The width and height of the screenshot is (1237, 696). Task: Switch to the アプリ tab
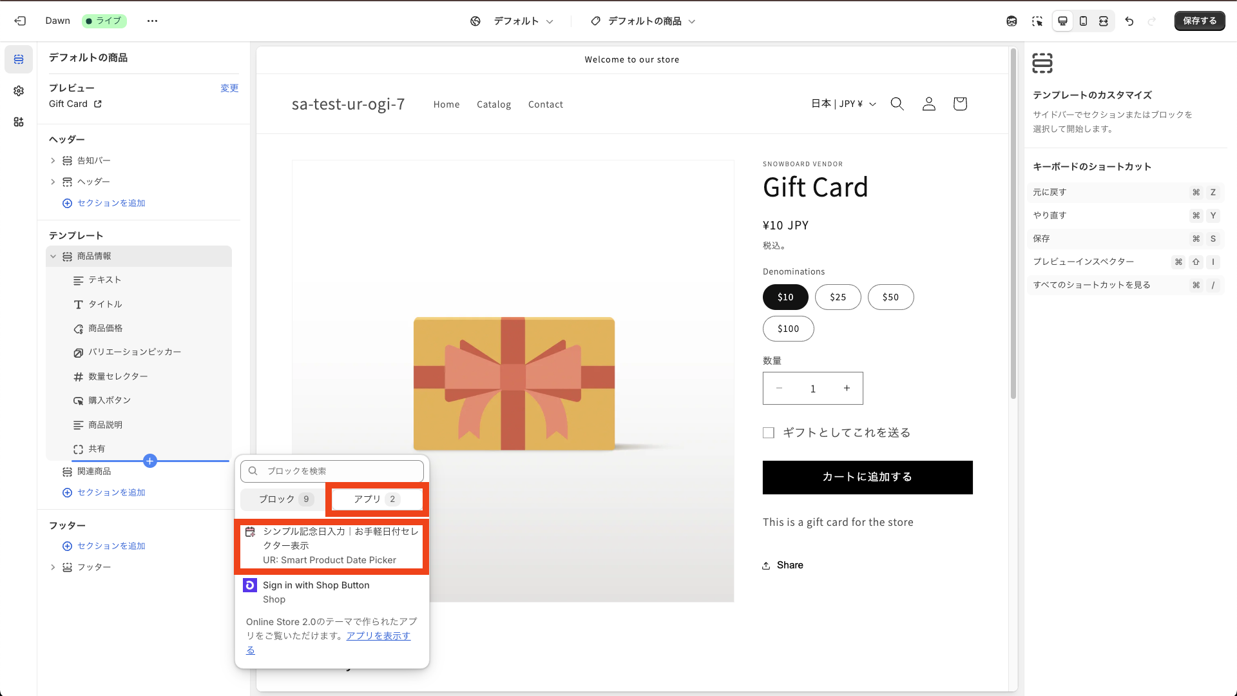click(377, 499)
